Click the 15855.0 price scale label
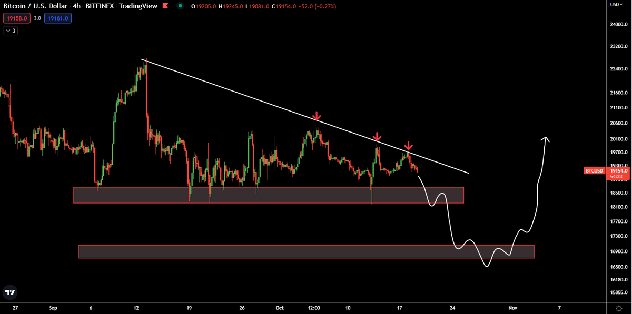632x314 pixels. [x=619, y=292]
